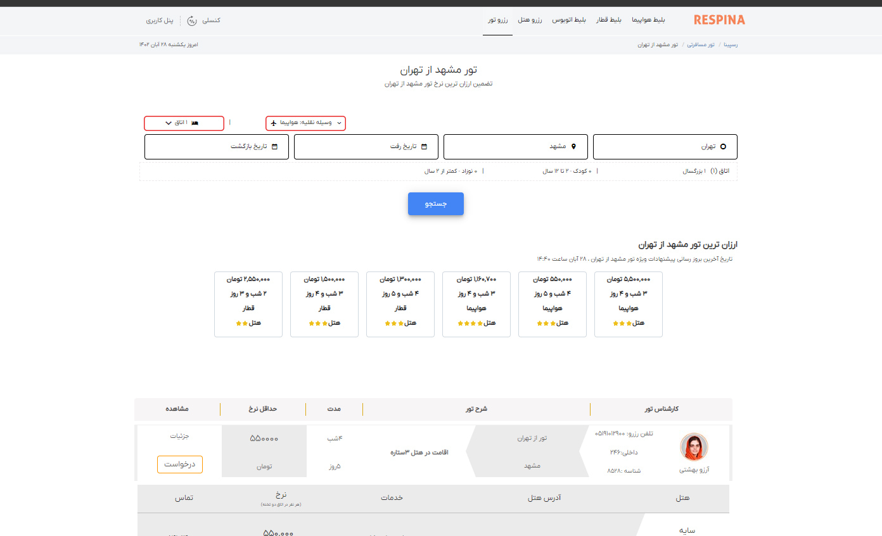The image size is (882, 536).
Task: Select the بلیط اتوبوس menu item
Action: (568, 20)
